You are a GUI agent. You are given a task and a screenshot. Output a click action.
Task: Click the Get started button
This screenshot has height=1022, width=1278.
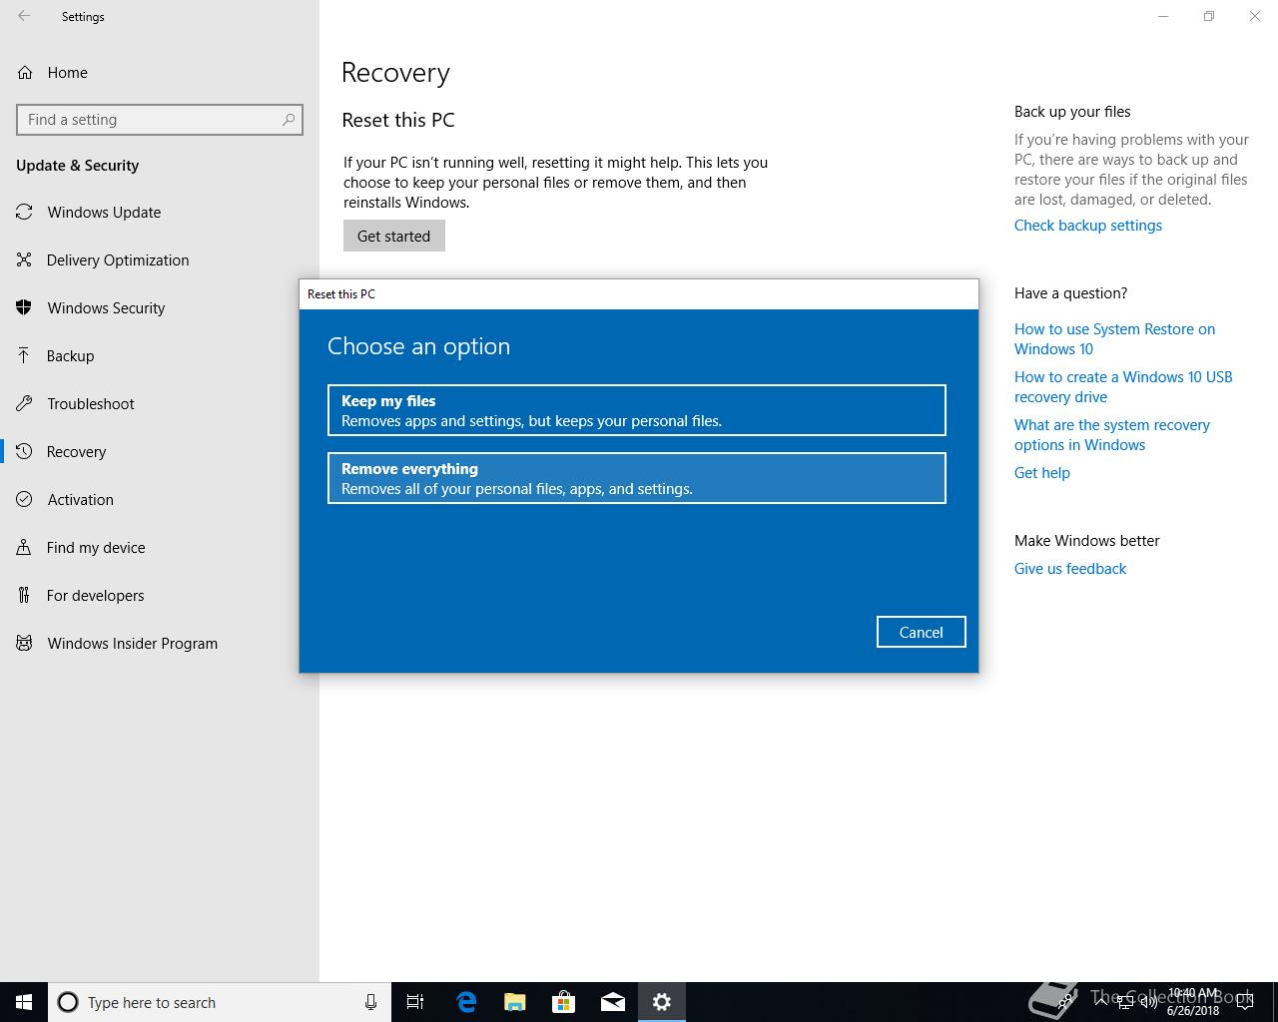[x=394, y=237]
